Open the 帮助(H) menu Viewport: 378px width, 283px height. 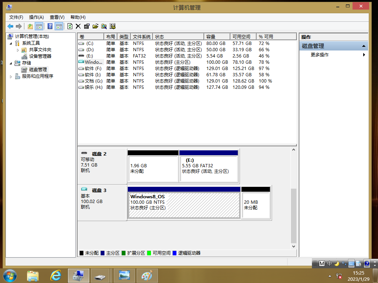pos(78,17)
